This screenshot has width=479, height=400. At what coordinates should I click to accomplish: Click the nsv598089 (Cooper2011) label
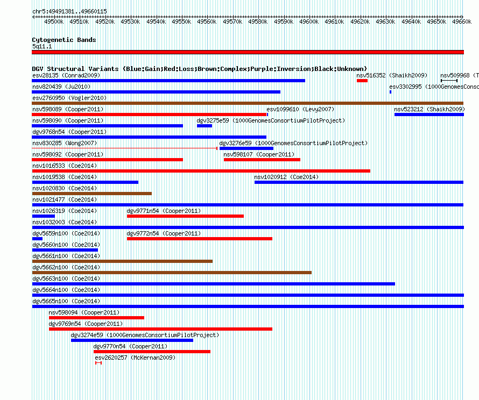[68, 109]
